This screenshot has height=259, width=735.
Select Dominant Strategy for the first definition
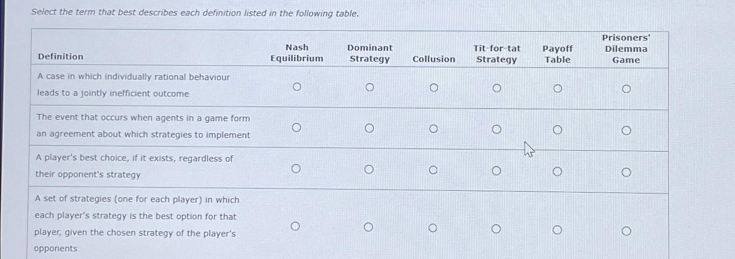coord(370,87)
